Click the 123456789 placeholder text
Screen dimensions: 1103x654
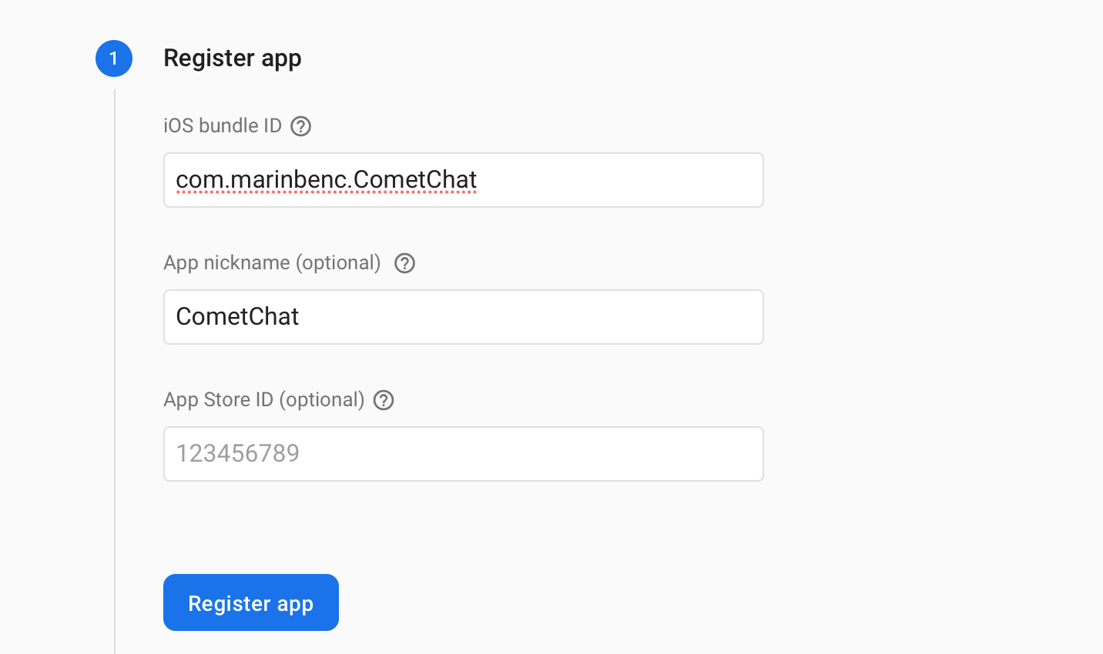pyautogui.click(x=237, y=453)
